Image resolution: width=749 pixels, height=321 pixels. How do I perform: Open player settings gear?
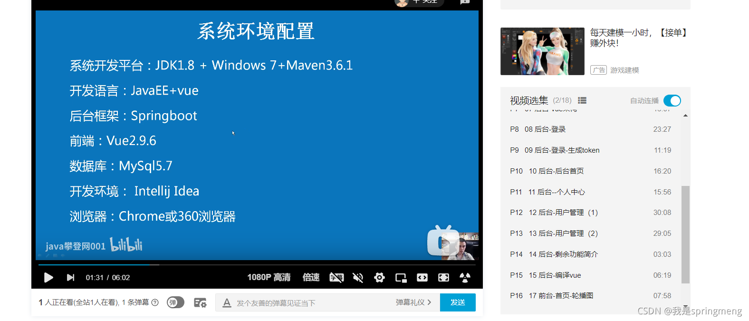(379, 277)
